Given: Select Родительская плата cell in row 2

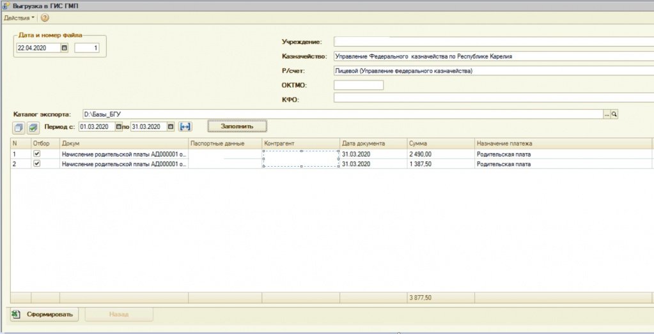Looking at the screenshot, I should 563,164.
